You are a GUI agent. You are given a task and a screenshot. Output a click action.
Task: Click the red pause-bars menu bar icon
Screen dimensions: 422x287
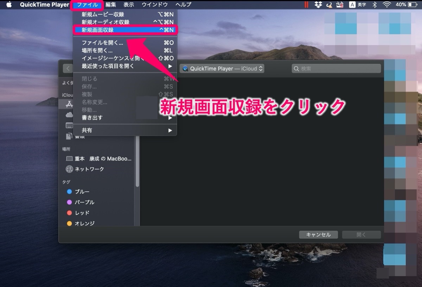pyautogui.click(x=307, y=5)
